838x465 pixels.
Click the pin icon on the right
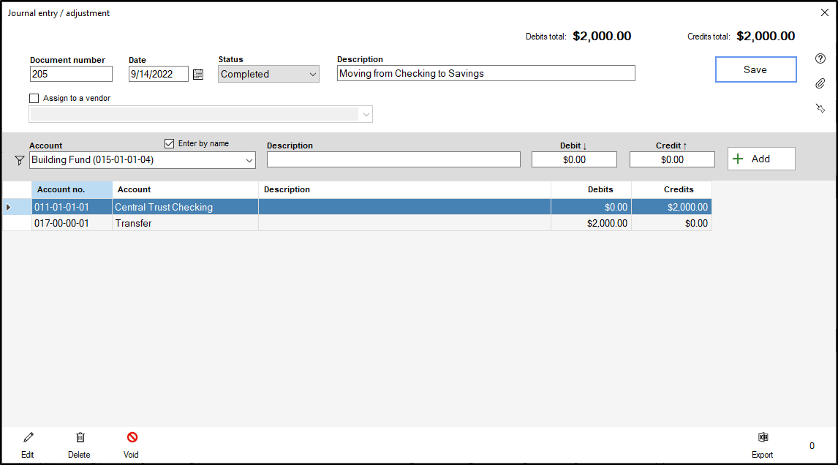820,107
